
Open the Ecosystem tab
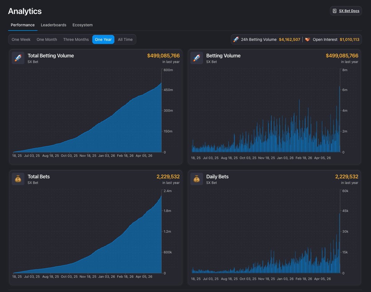(83, 25)
